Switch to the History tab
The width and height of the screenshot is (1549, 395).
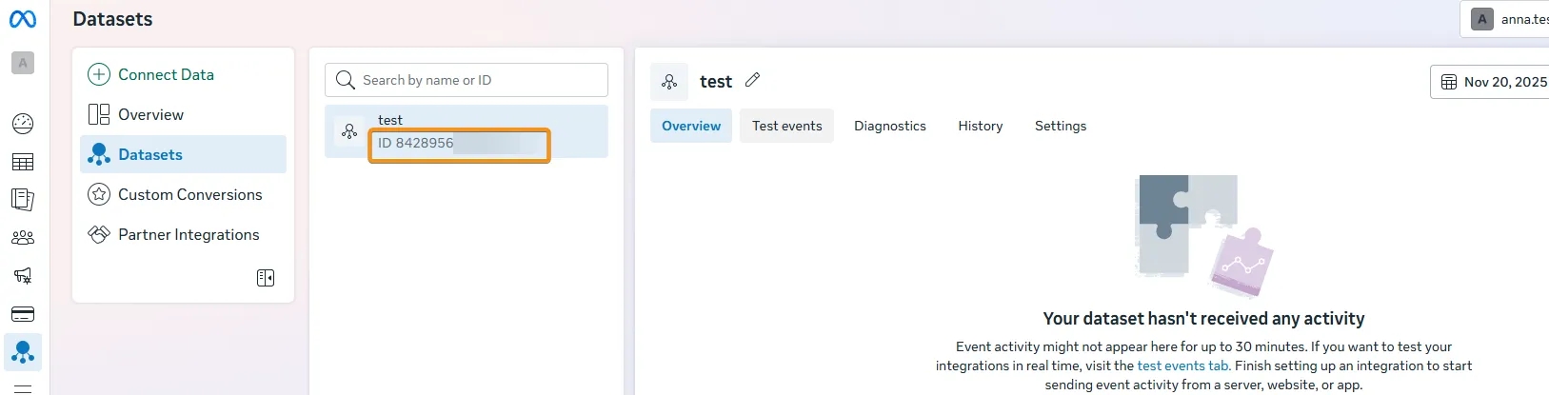point(981,126)
